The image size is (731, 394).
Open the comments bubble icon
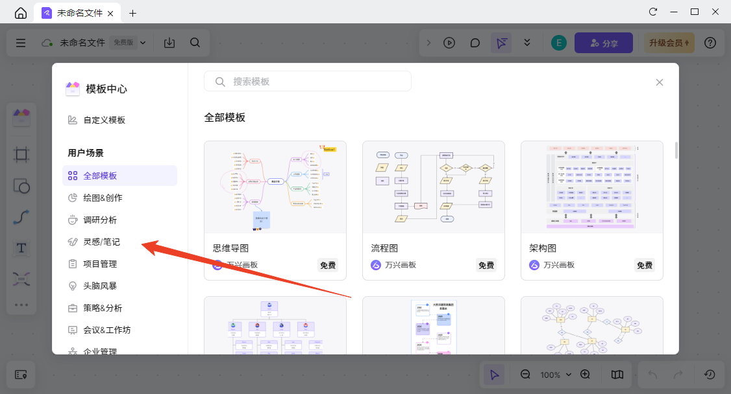pos(475,43)
